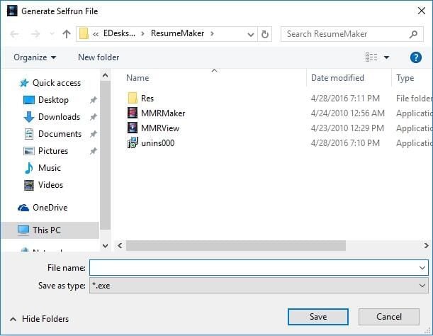Expand the chevron after ResumeMaker breadcrumb

coord(212,34)
